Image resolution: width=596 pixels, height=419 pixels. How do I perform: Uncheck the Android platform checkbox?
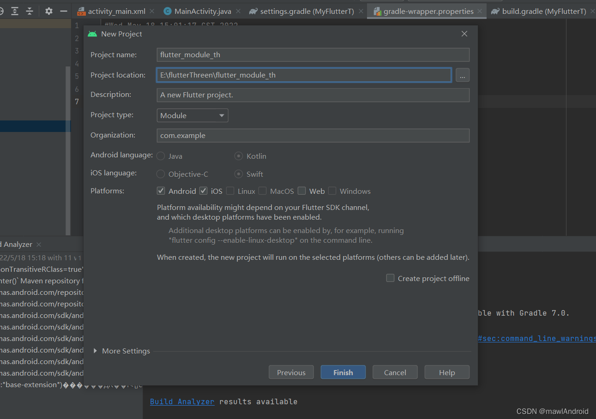(161, 191)
